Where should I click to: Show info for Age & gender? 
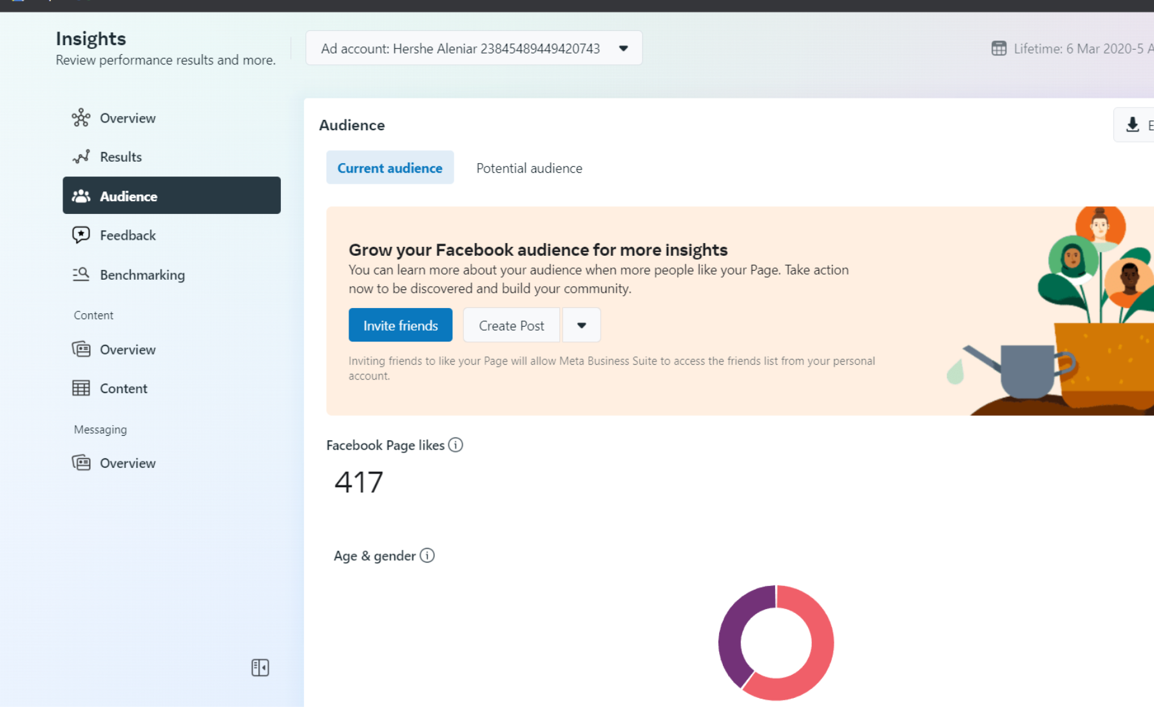click(427, 556)
